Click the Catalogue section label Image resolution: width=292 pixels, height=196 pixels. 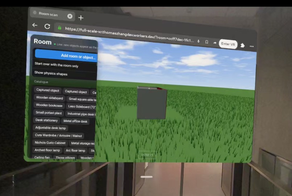tap(41, 82)
